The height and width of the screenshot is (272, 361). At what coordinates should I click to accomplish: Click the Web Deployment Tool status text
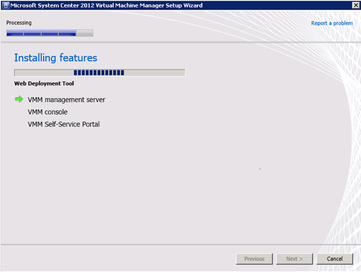tap(44, 84)
